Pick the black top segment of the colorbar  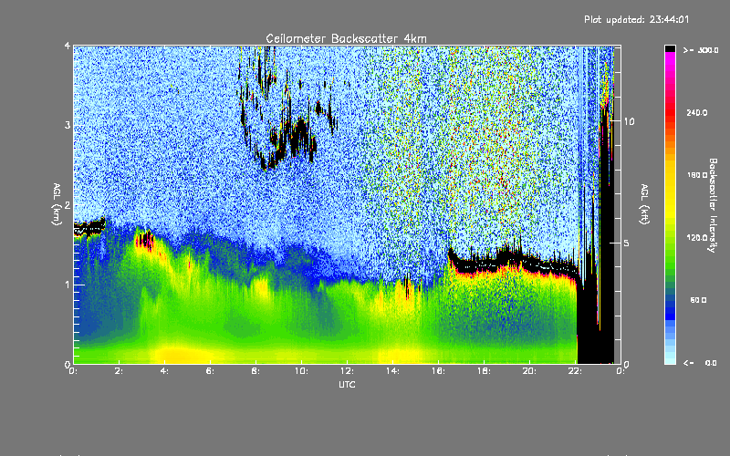(670, 48)
